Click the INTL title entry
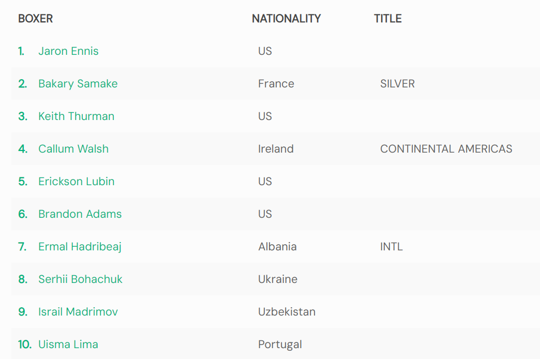The image size is (540, 359). tap(391, 247)
